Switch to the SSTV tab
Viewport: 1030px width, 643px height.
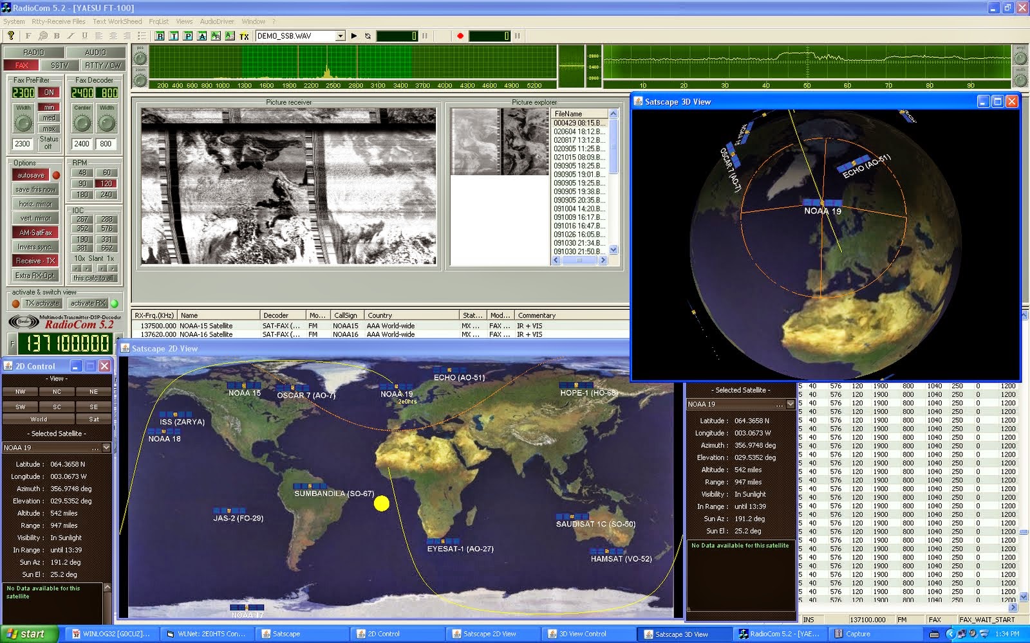pyautogui.click(x=61, y=64)
